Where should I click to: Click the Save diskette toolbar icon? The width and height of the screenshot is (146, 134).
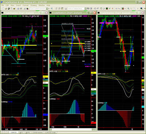18,9
